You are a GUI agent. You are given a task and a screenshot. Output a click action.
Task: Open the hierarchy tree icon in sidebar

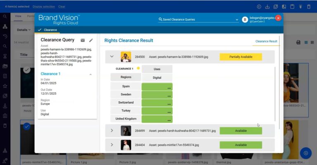pos(5,26)
